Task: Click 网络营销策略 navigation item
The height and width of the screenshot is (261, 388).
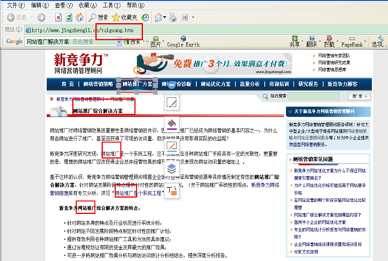Action: tap(98, 84)
